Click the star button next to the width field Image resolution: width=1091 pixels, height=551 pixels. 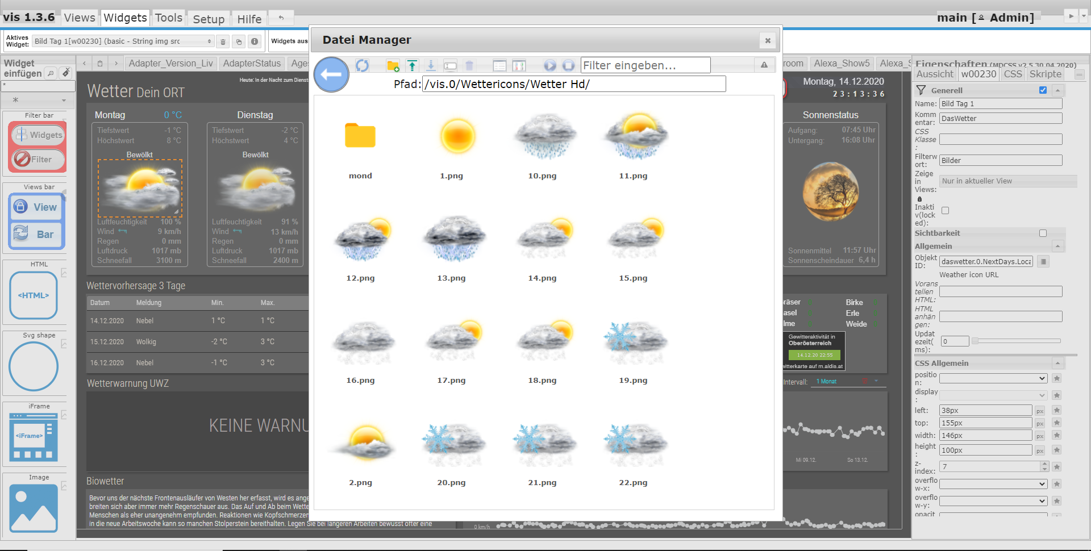1057,436
